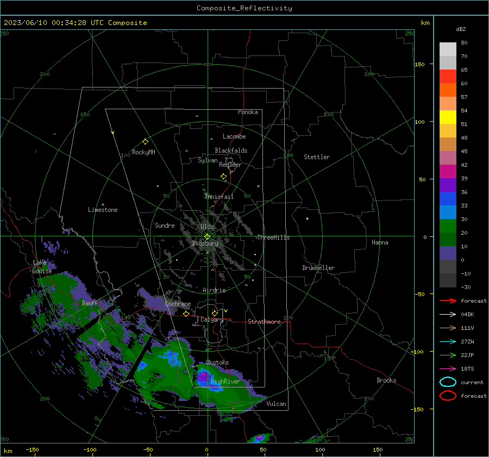Select the light grey 80-70 dBZ swatch

(x=448, y=49)
